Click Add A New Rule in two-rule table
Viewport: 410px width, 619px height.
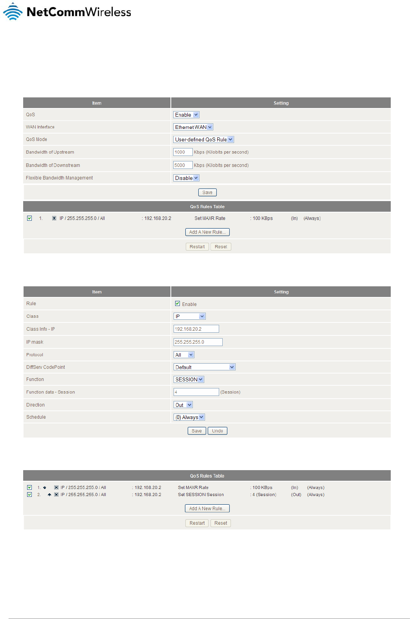(x=207, y=509)
